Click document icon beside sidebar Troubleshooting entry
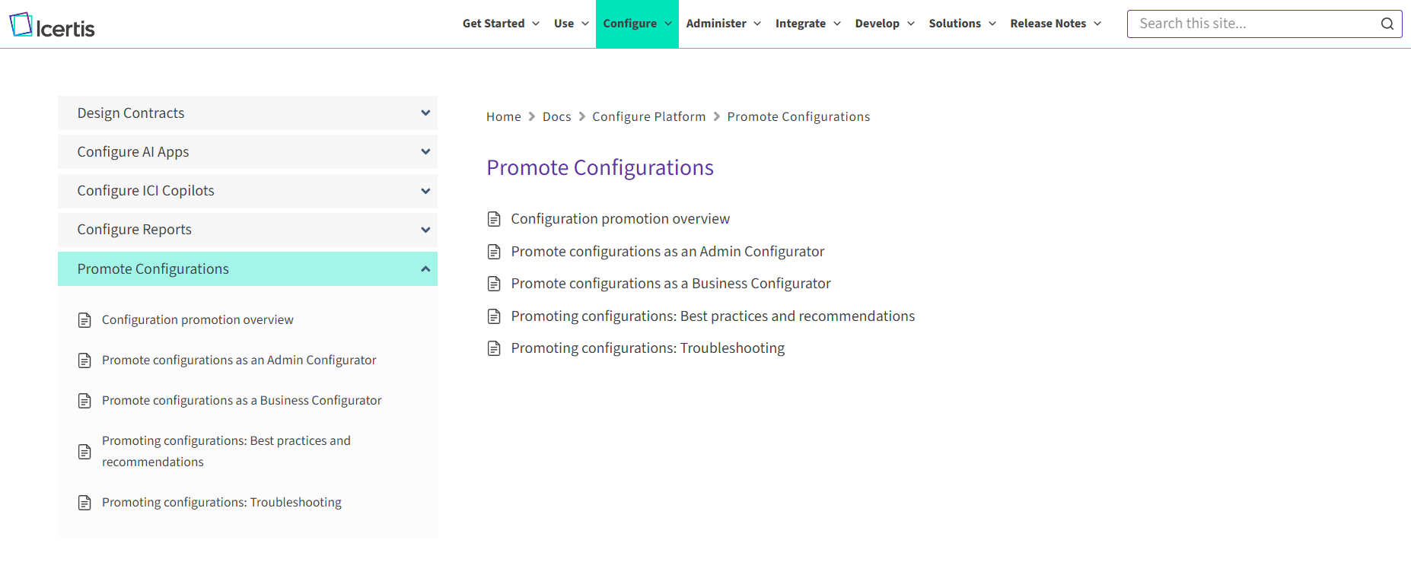1411x578 pixels. [84, 503]
